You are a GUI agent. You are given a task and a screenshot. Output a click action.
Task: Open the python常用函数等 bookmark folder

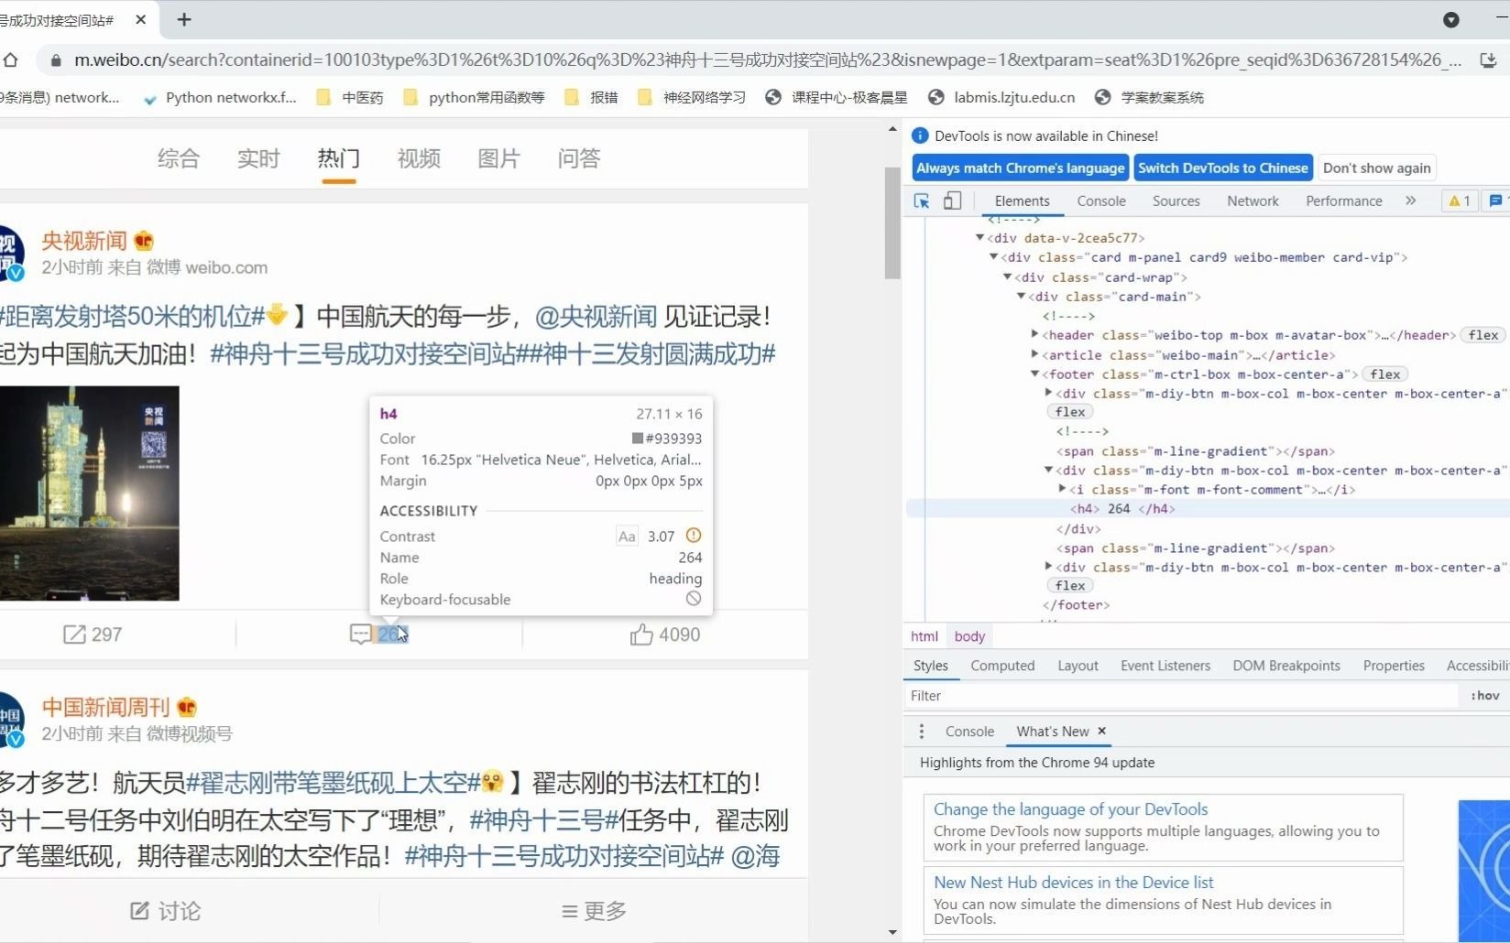pos(474,97)
